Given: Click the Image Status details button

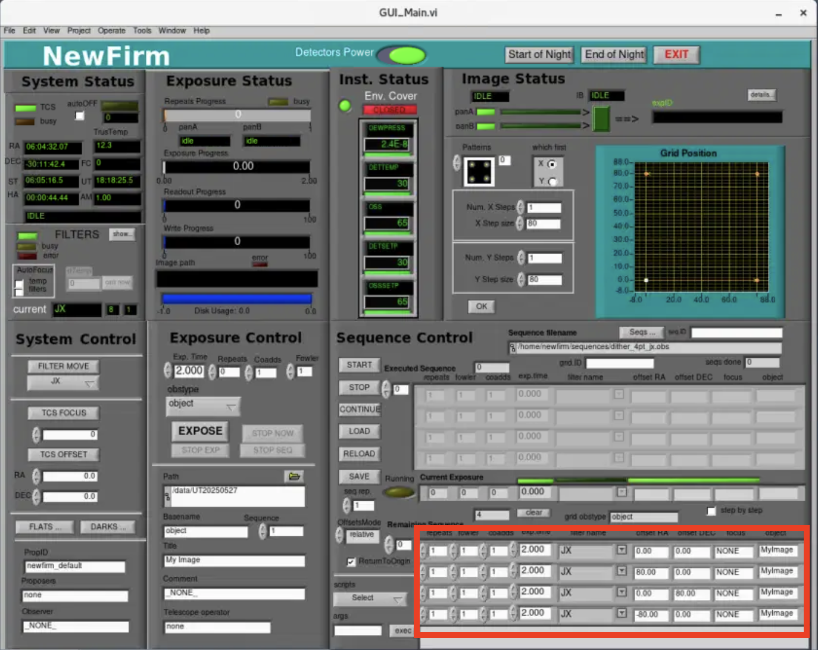Looking at the screenshot, I should click(761, 95).
